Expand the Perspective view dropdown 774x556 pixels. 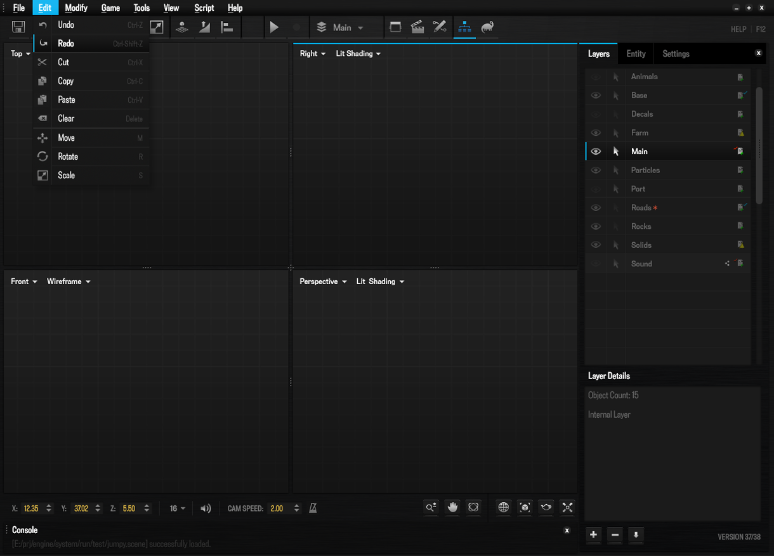323,281
